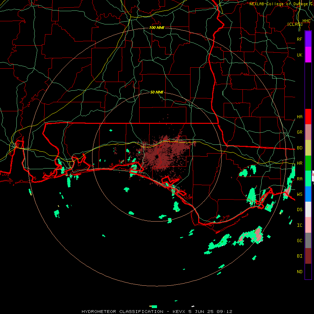This screenshot has width=314, height=314.
Task: Click the white DS legend swatch
Action: (308, 209)
